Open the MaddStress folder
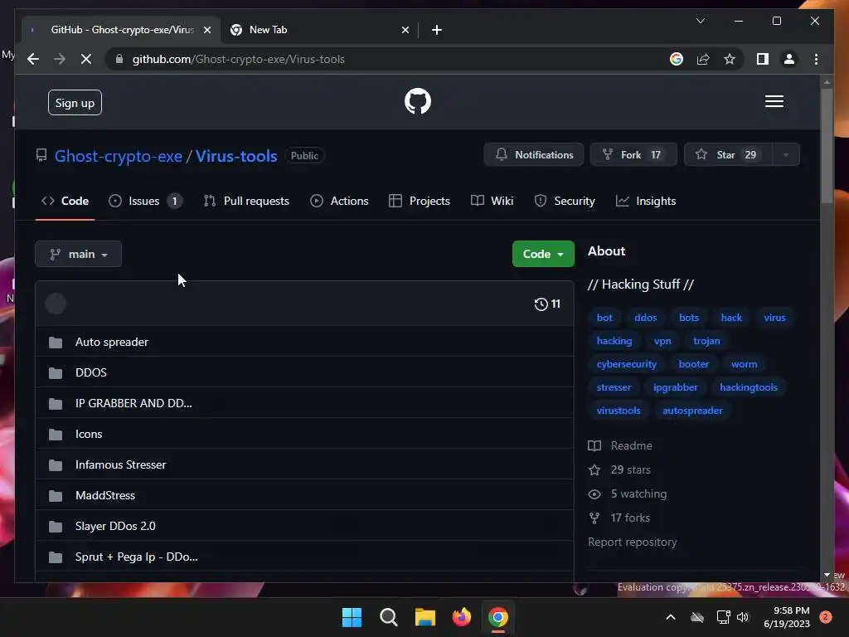 [105, 496]
